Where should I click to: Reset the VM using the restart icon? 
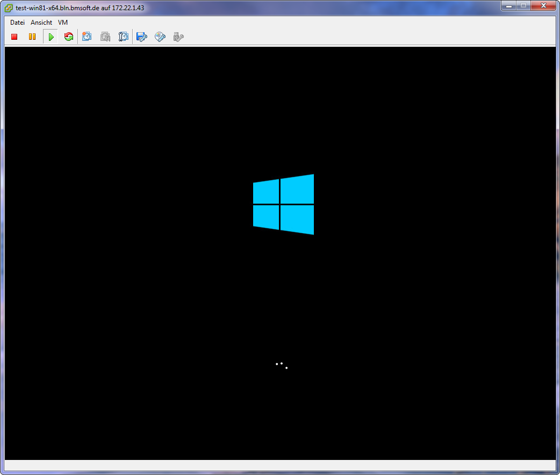69,37
